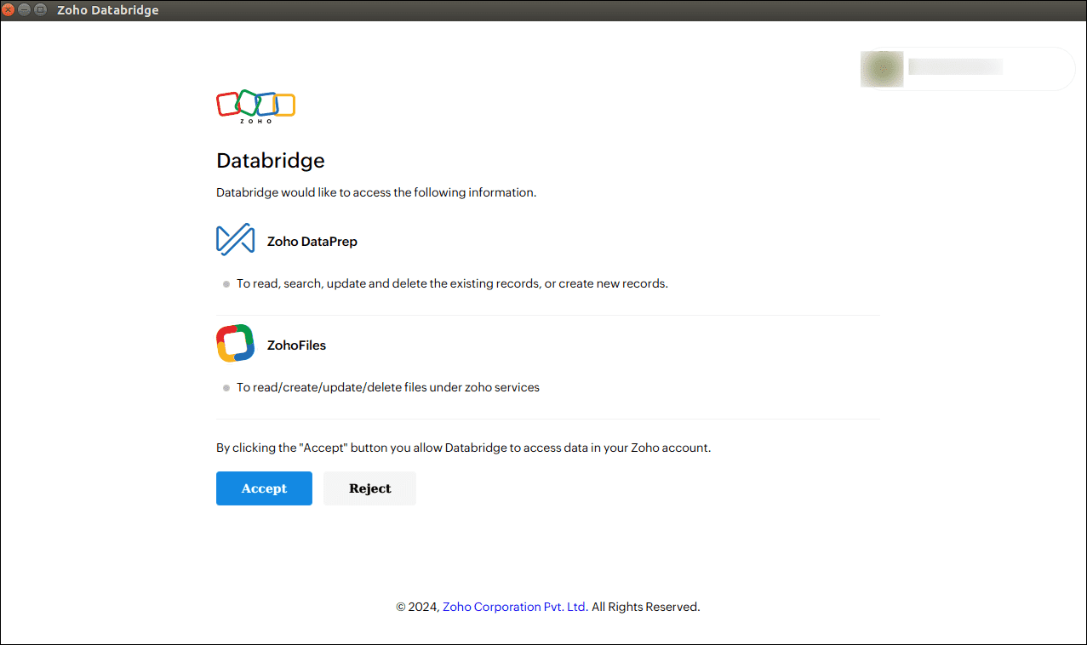Click the ZohoFiles icon
Viewport: 1087px width, 645px height.
pyautogui.click(x=236, y=344)
